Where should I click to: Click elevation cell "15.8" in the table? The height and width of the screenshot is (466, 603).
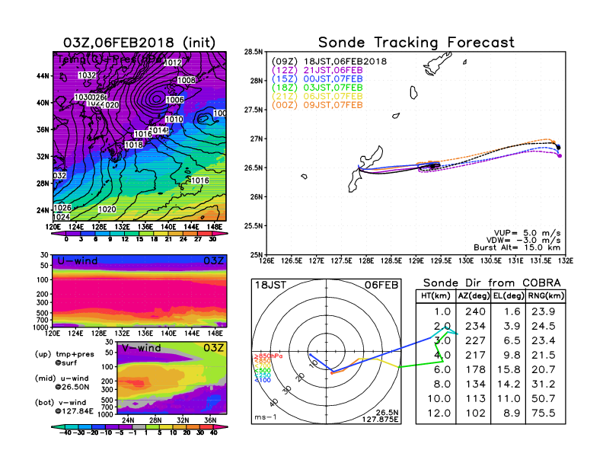pos(509,370)
